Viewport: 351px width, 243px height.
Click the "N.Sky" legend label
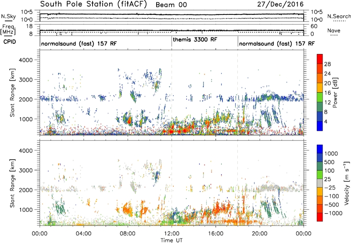point(8,16)
